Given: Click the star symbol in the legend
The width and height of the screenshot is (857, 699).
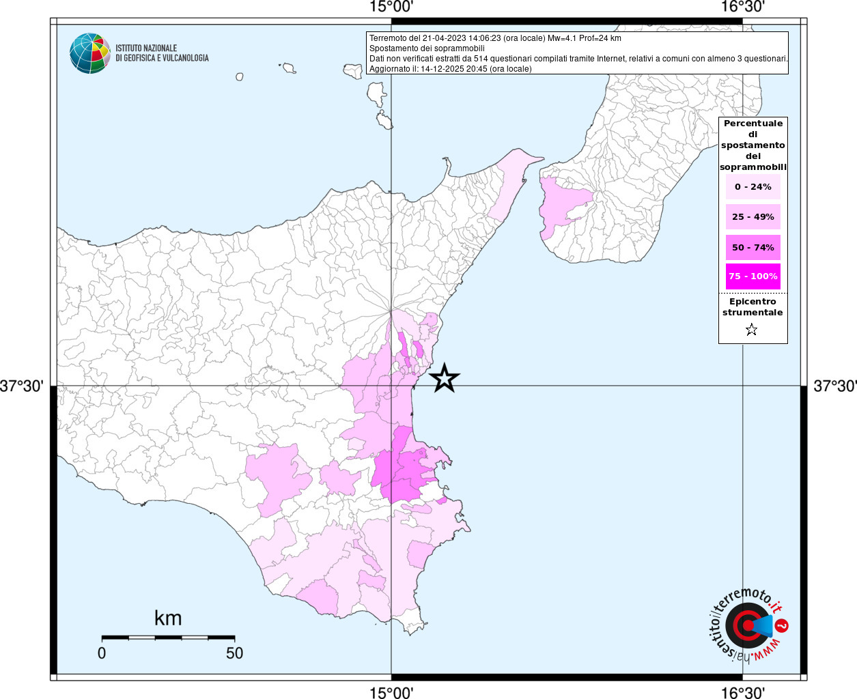Looking at the screenshot, I should pyautogui.click(x=751, y=330).
